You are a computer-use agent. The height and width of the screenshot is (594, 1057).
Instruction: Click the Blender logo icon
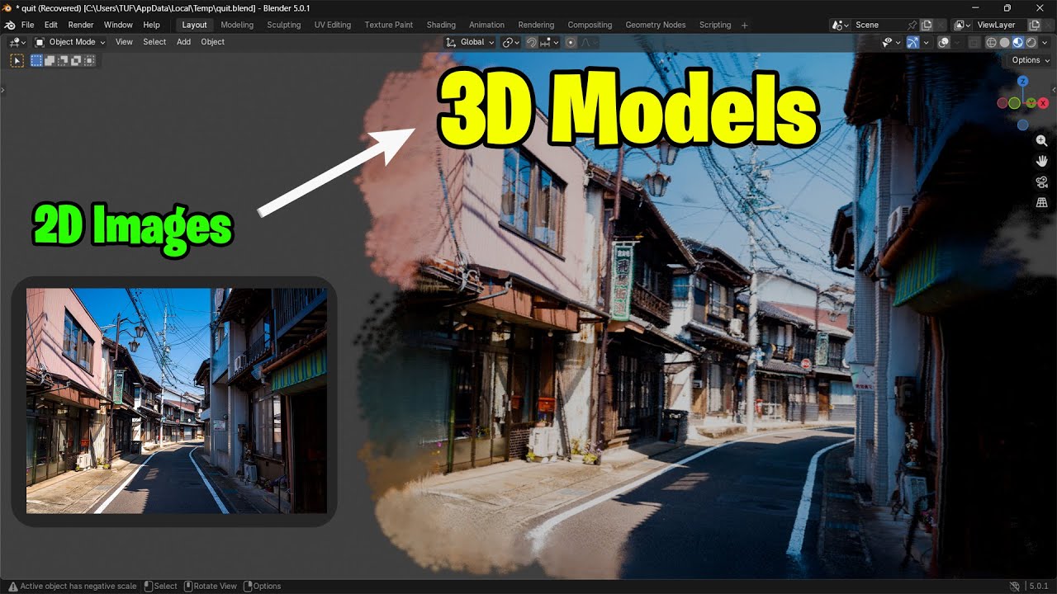8,25
